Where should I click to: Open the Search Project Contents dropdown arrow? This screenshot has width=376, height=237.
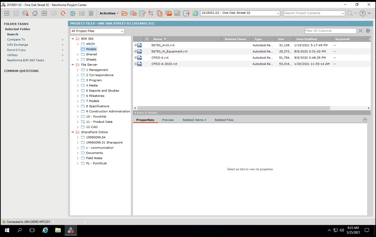(x=343, y=13)
